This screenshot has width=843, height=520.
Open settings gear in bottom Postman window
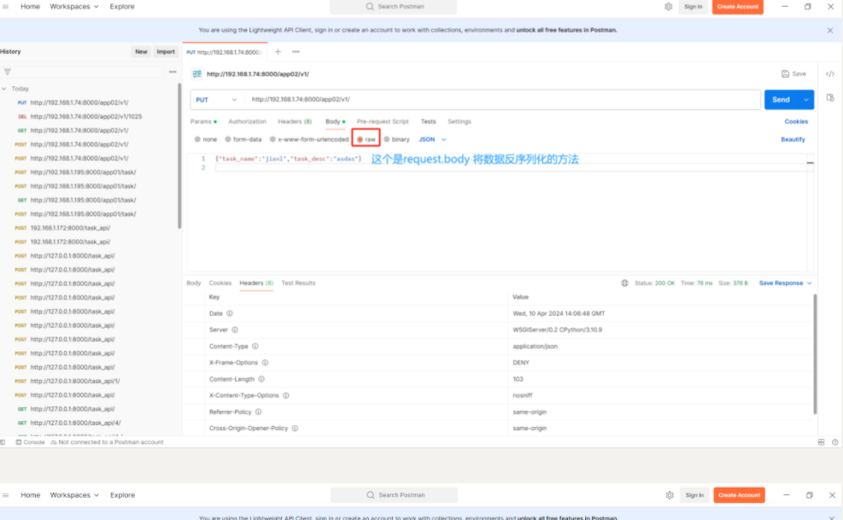click(670, 494)
